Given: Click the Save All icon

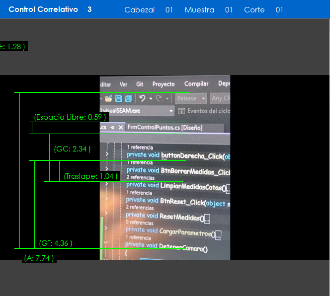Looking at the screenshot, I should [128, 99].
